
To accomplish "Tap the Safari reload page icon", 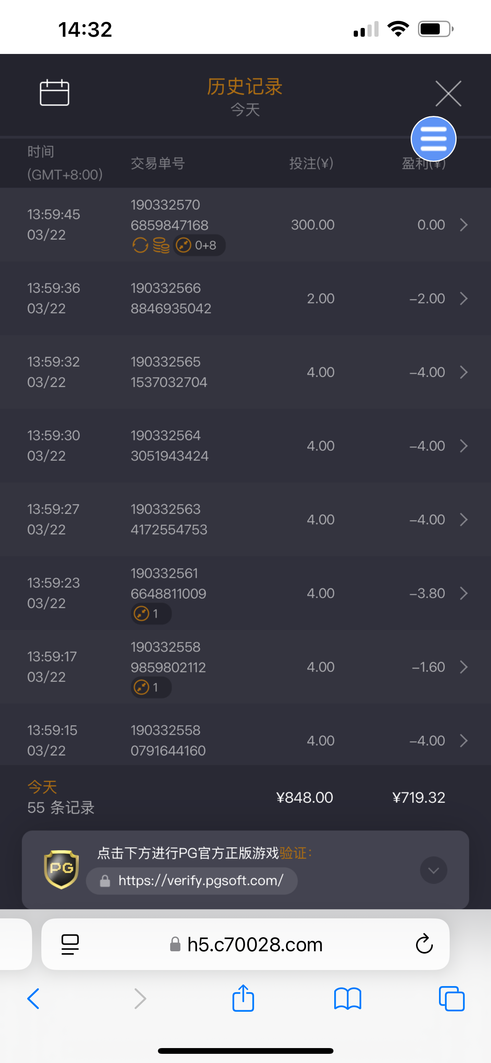I will (424, 944).
